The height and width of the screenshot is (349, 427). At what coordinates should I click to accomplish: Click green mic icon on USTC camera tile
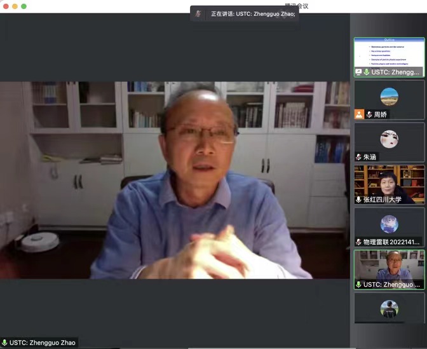click(x=359, y=284)
